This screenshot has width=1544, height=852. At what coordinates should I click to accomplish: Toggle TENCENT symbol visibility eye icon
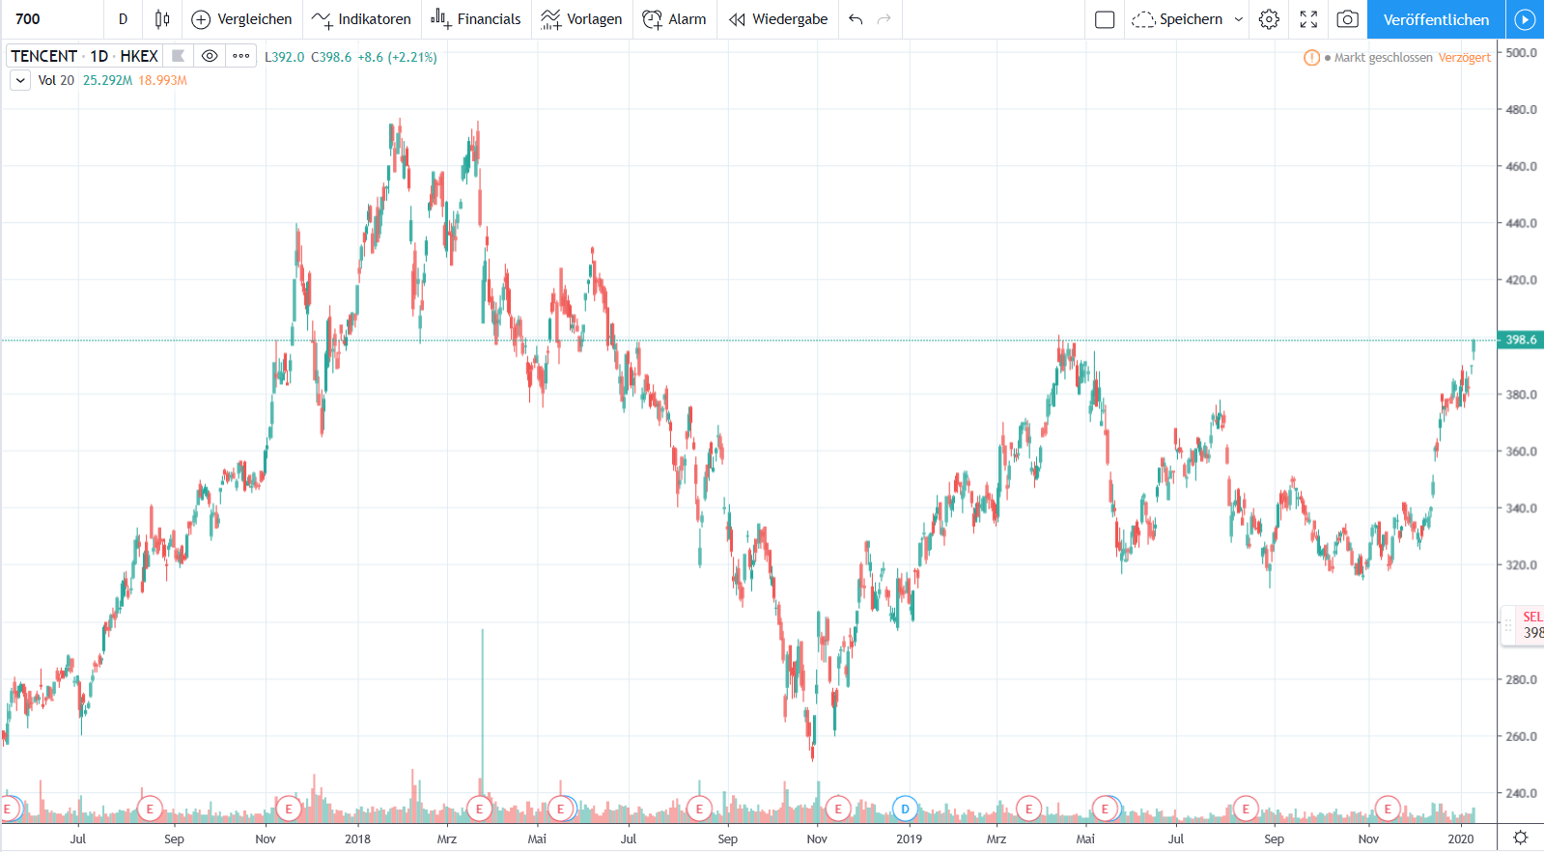tap(210, 56)
